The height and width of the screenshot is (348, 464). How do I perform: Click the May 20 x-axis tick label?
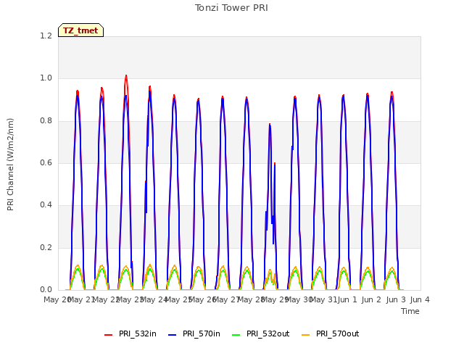(x=57, y=299)
